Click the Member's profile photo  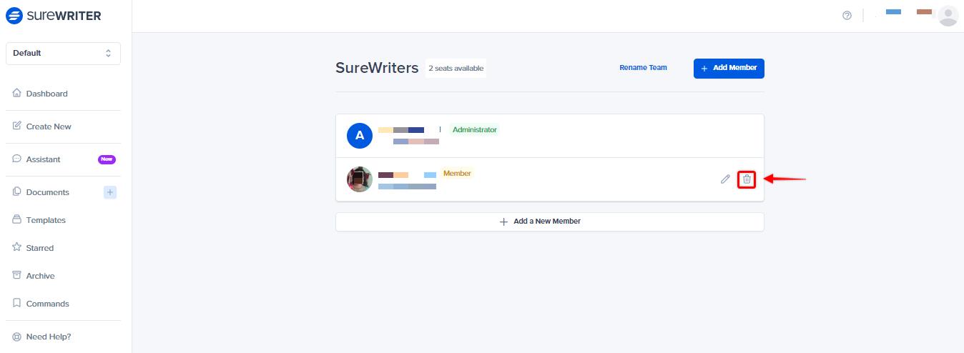tap(360, 179)
